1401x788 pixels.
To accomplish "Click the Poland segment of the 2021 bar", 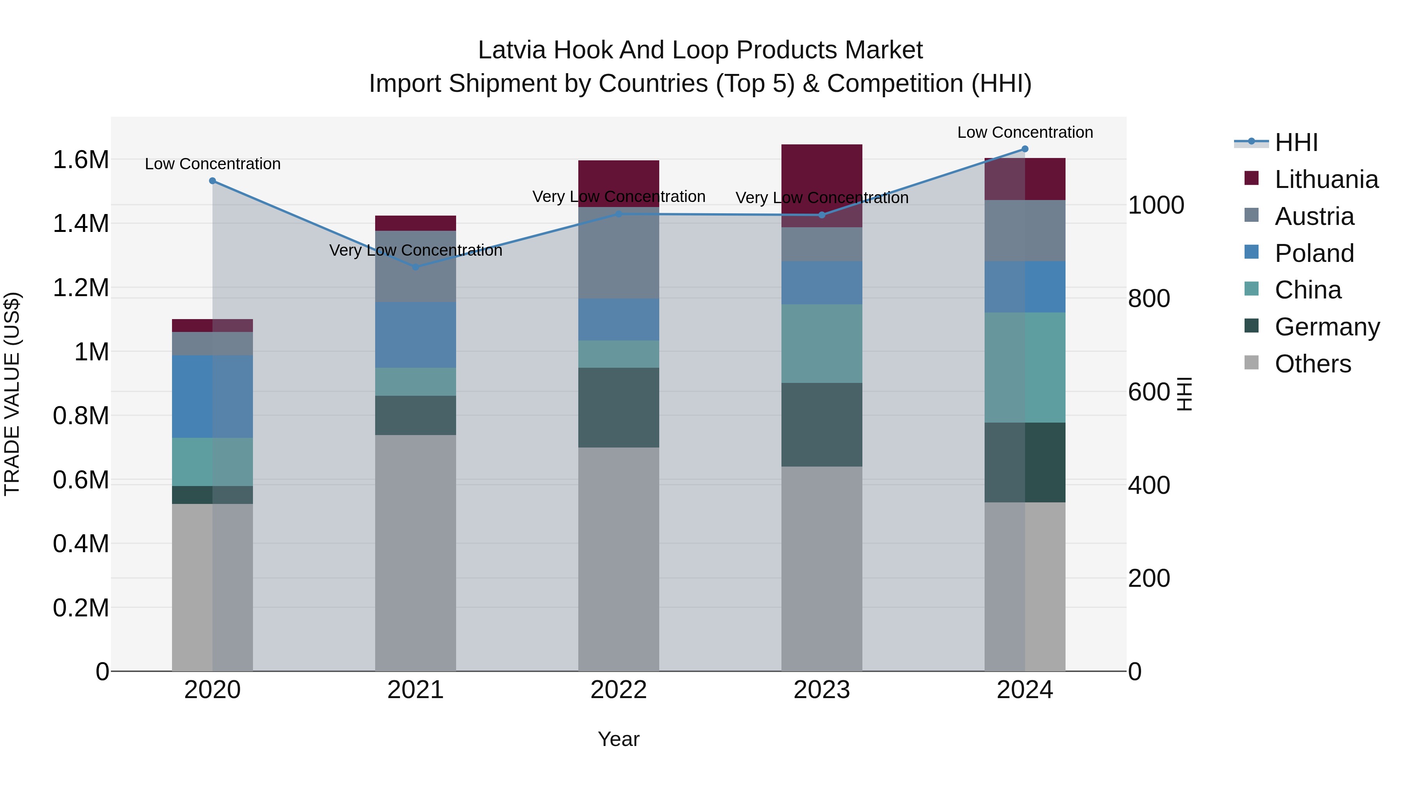I will [x=416, y=335].
